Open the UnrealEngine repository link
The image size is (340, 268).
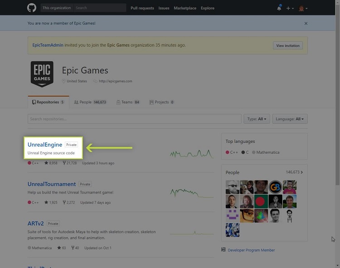click(x=45, y=145)
